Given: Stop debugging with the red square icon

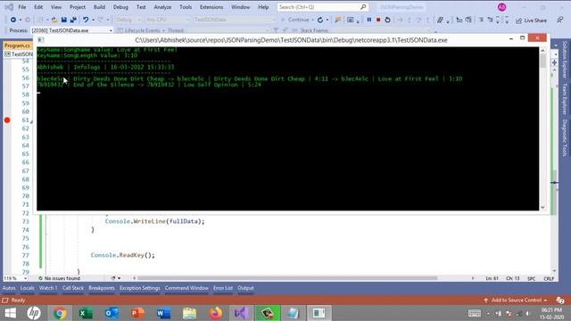Looking at the screenshot, I should (378, 20).
